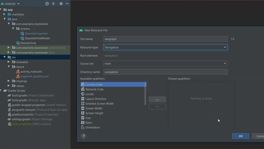Open fragment_quantity.xml layout file
Screen dimensions: 264x149
click(x=34, y=76)
